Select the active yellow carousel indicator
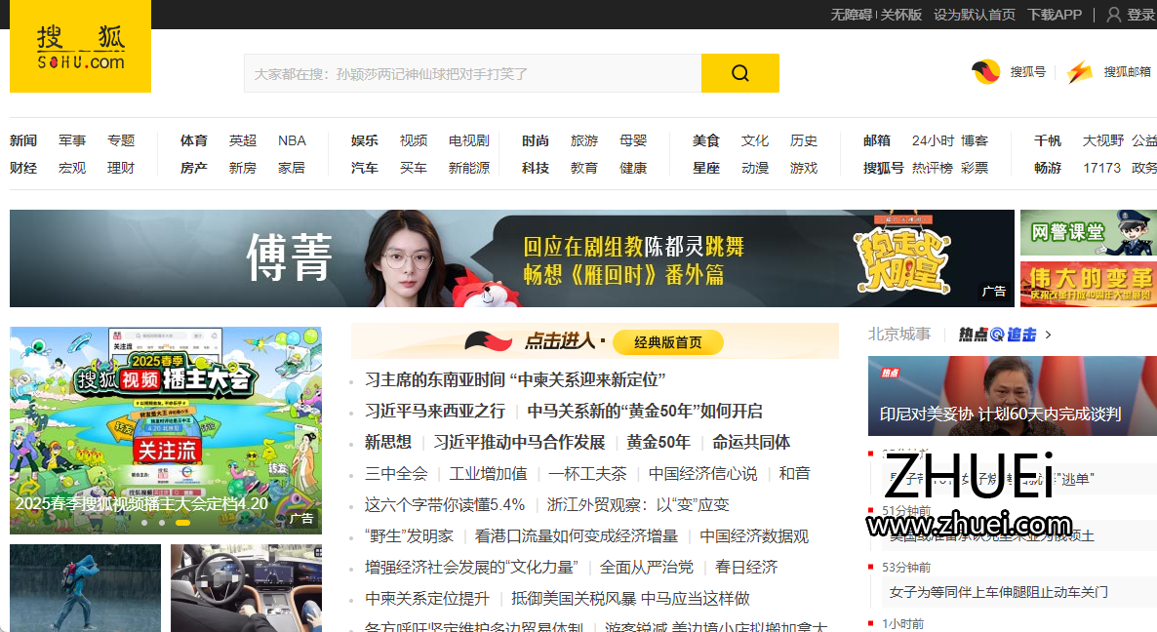Viewport: 1157px width, 632px height. pyautogui.click(x=182, y=523)
